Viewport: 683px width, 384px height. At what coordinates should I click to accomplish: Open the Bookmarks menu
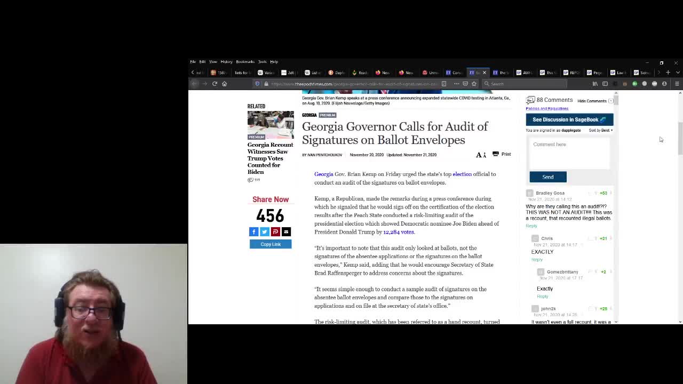(x=245, y=61)
